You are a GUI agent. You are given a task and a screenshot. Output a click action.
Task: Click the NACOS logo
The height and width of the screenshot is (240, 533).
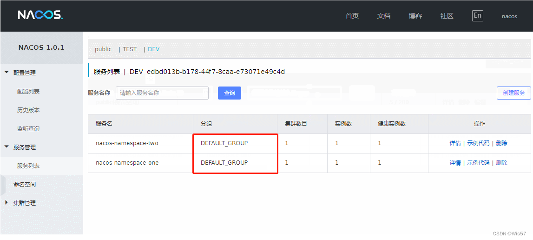(x=40, y=15)
